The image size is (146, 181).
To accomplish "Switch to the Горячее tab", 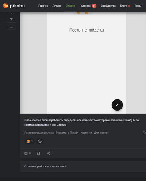I will (43, 6).
